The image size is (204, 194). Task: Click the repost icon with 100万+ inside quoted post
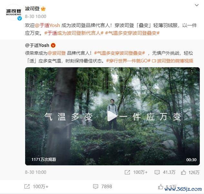127,172
